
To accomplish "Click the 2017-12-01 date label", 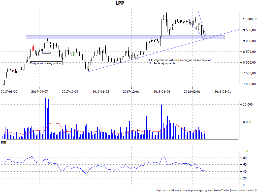I will tap(131, 91).
